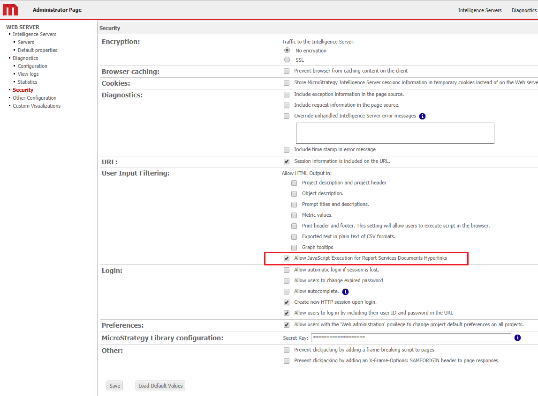538x396 pixels.
Task: Click the Save button
Action: (x=114, y=385)
